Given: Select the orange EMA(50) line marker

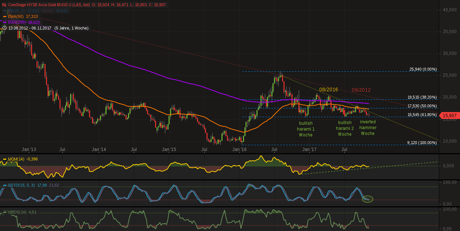Looking at the screenshot, I should pos(5,16).
